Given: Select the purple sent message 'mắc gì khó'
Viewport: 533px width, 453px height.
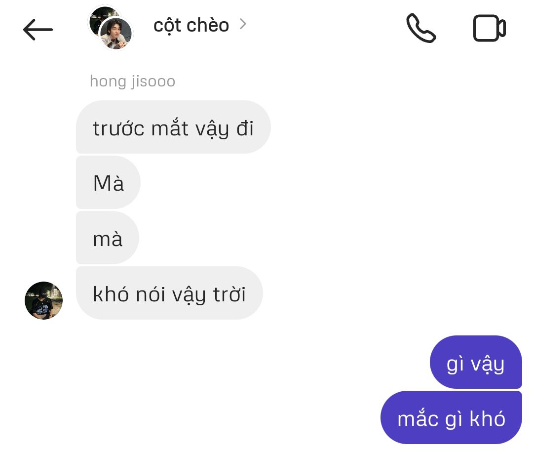Looking at the screenshot, I should tap(451, 417).
